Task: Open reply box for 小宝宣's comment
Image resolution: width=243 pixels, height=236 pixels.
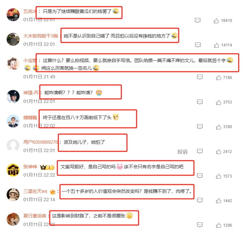Action: (200, 77)
